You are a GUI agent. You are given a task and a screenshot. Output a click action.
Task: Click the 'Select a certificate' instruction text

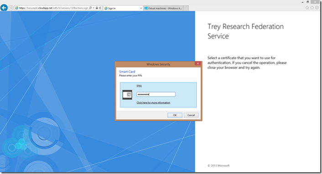247,63
